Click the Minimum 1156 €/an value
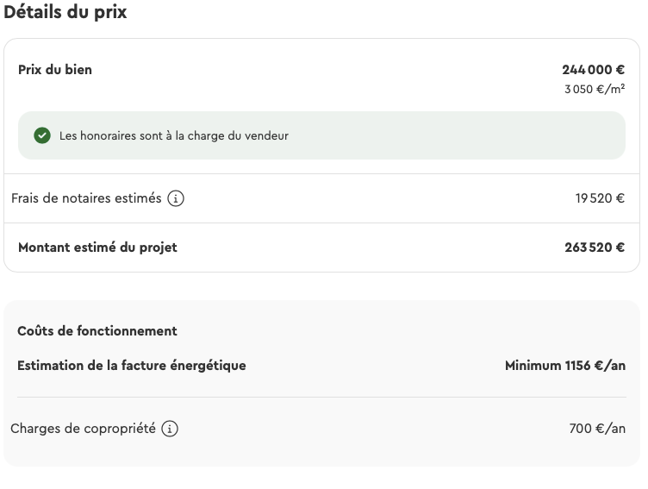This screenshot has height=489, width=648. 565,366
